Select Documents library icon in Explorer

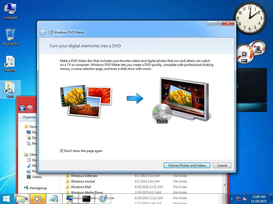click(x=29, y=160)
